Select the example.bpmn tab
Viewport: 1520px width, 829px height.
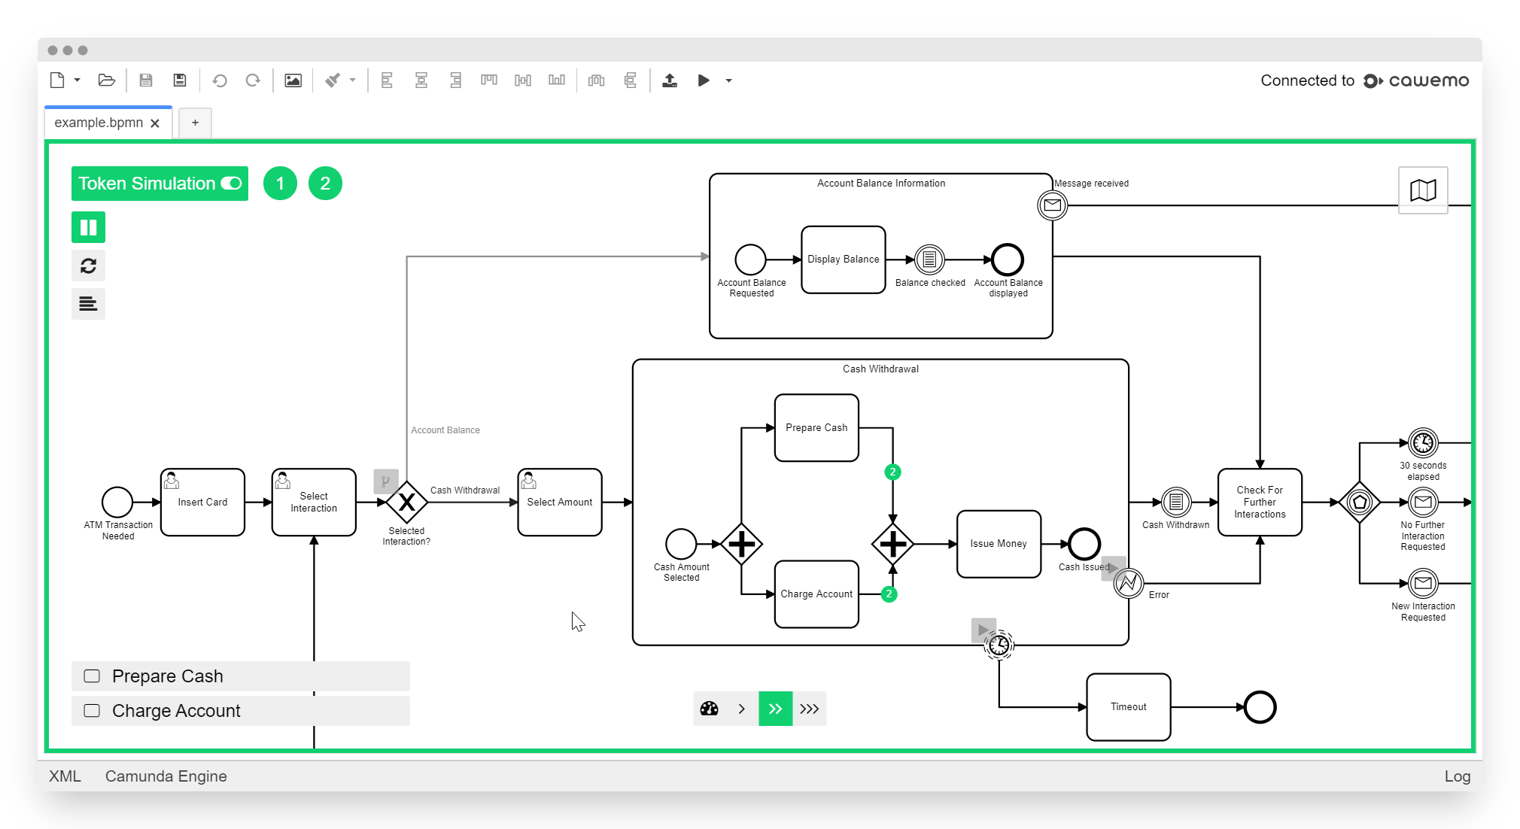point(99,123)
